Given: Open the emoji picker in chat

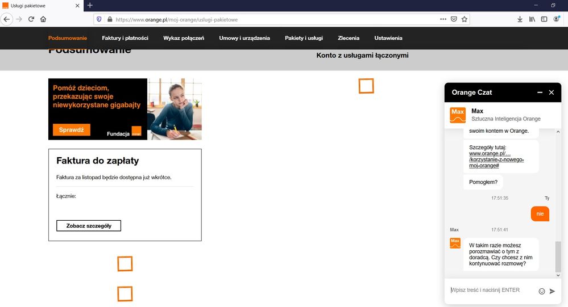Looking at the screenshot, I should [x=541, y=292].
